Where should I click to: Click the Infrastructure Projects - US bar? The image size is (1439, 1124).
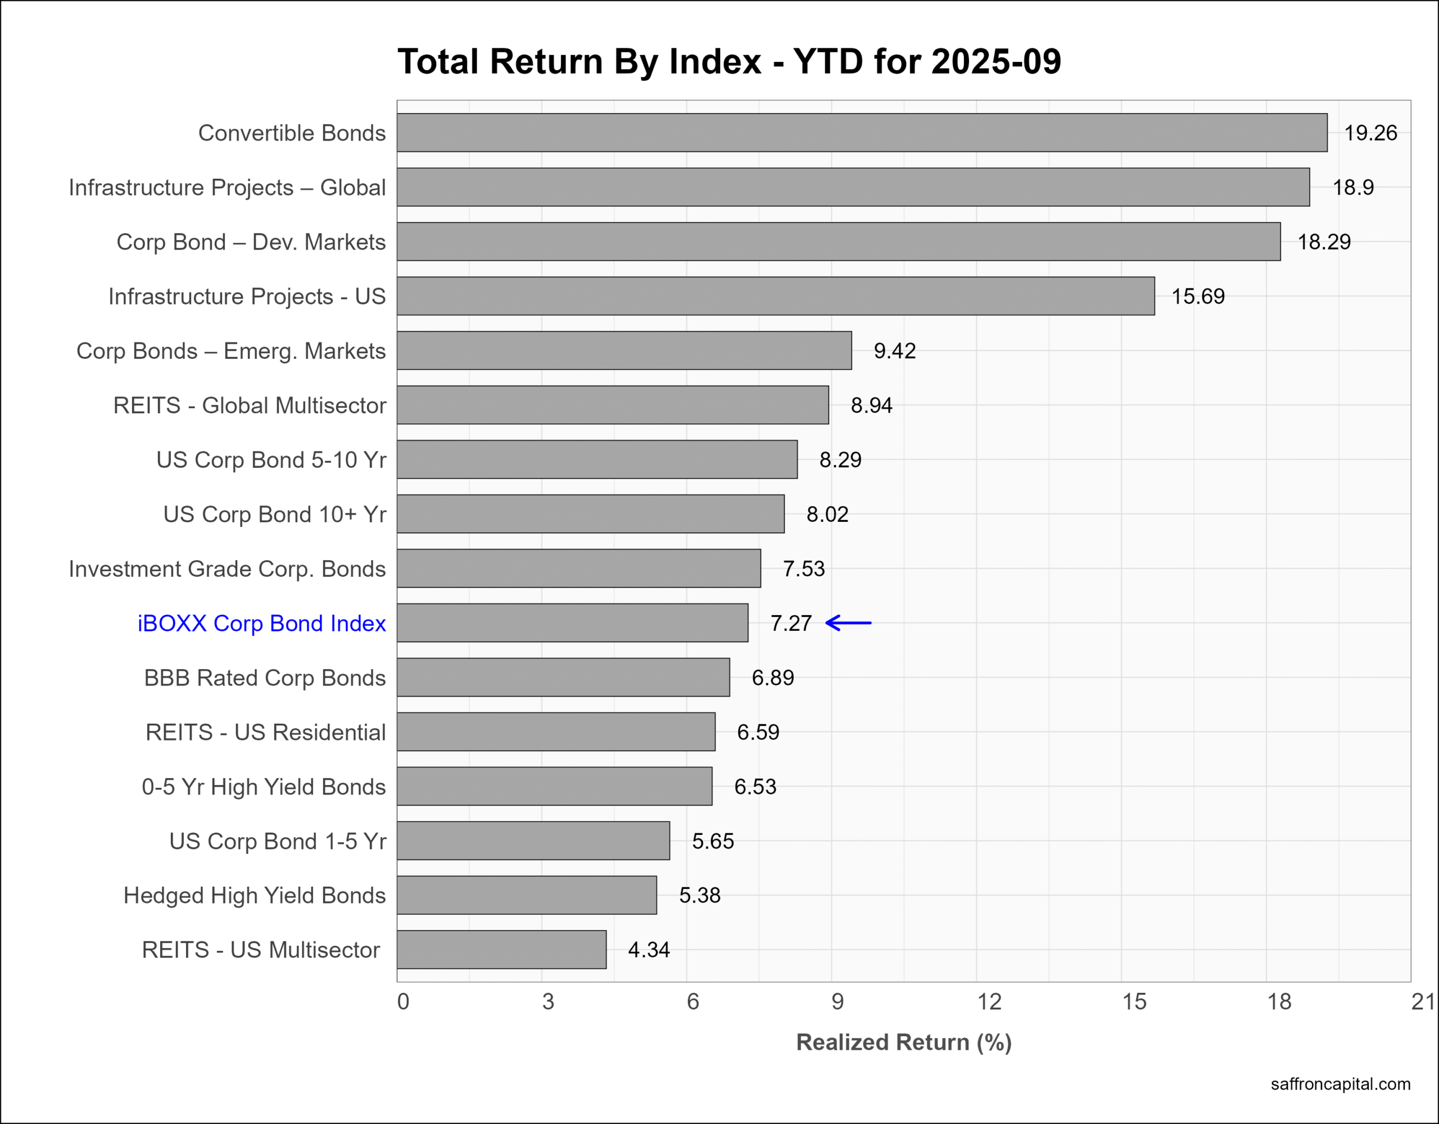(776, 296)
